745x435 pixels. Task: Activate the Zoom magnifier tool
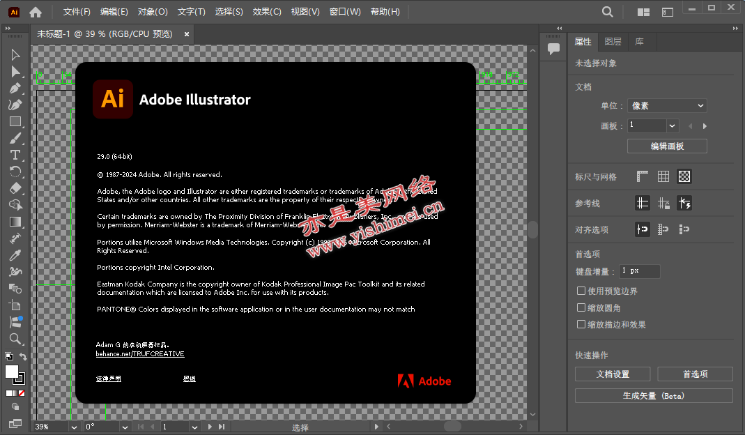pyautogui.click(x=15, y=339)
